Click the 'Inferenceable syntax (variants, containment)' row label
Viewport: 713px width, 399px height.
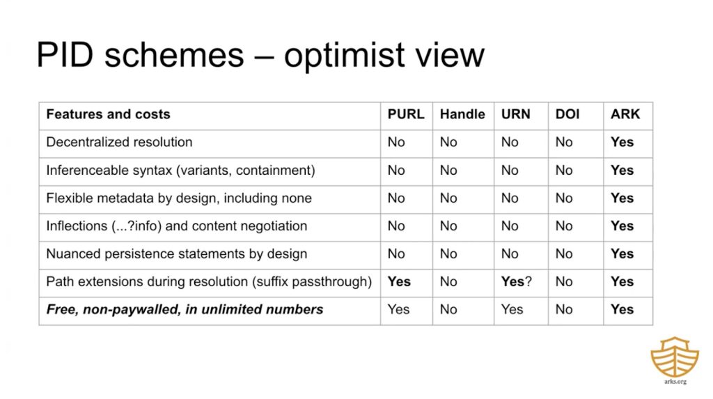click(x=180, y=170)
